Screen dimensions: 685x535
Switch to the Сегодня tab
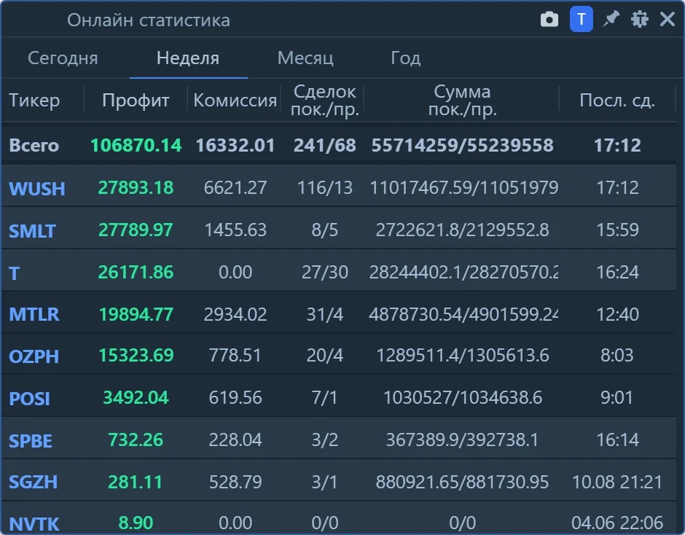pyautogui.click(x=63, y=58)
